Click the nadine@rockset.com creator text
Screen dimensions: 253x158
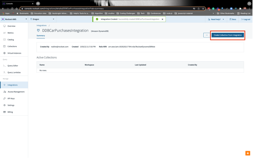[x=60, y=47]
